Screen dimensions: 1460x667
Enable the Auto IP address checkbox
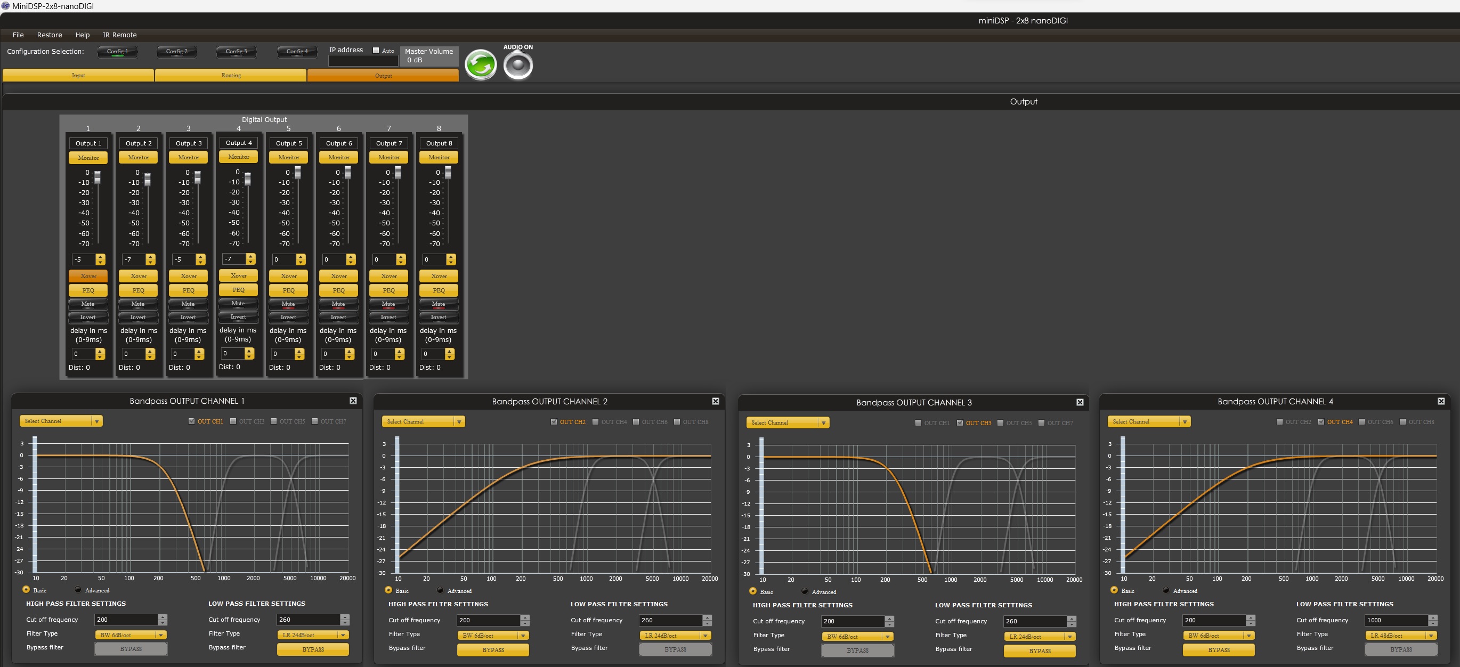(376, 51)
